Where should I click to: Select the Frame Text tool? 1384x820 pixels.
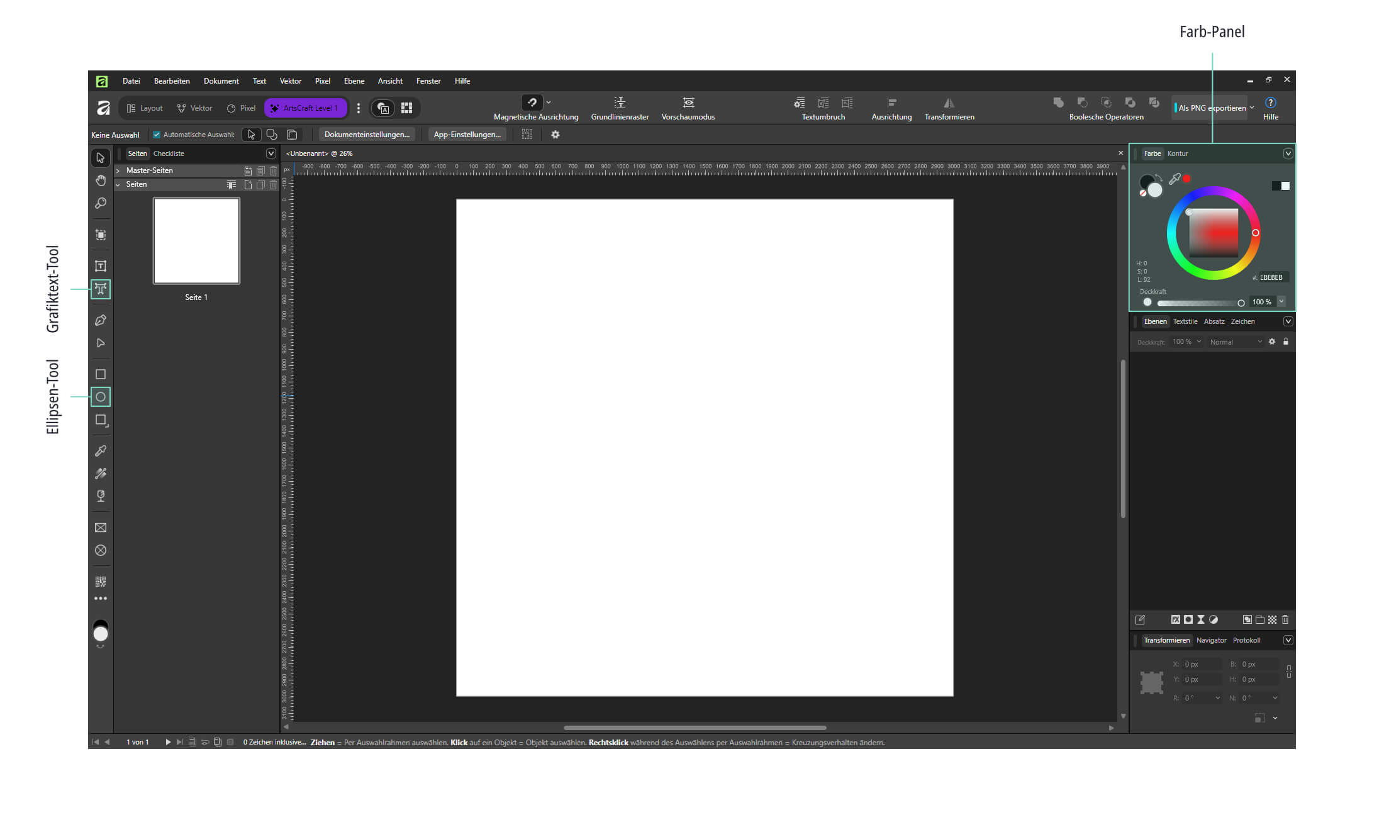(x=100, y=266)
